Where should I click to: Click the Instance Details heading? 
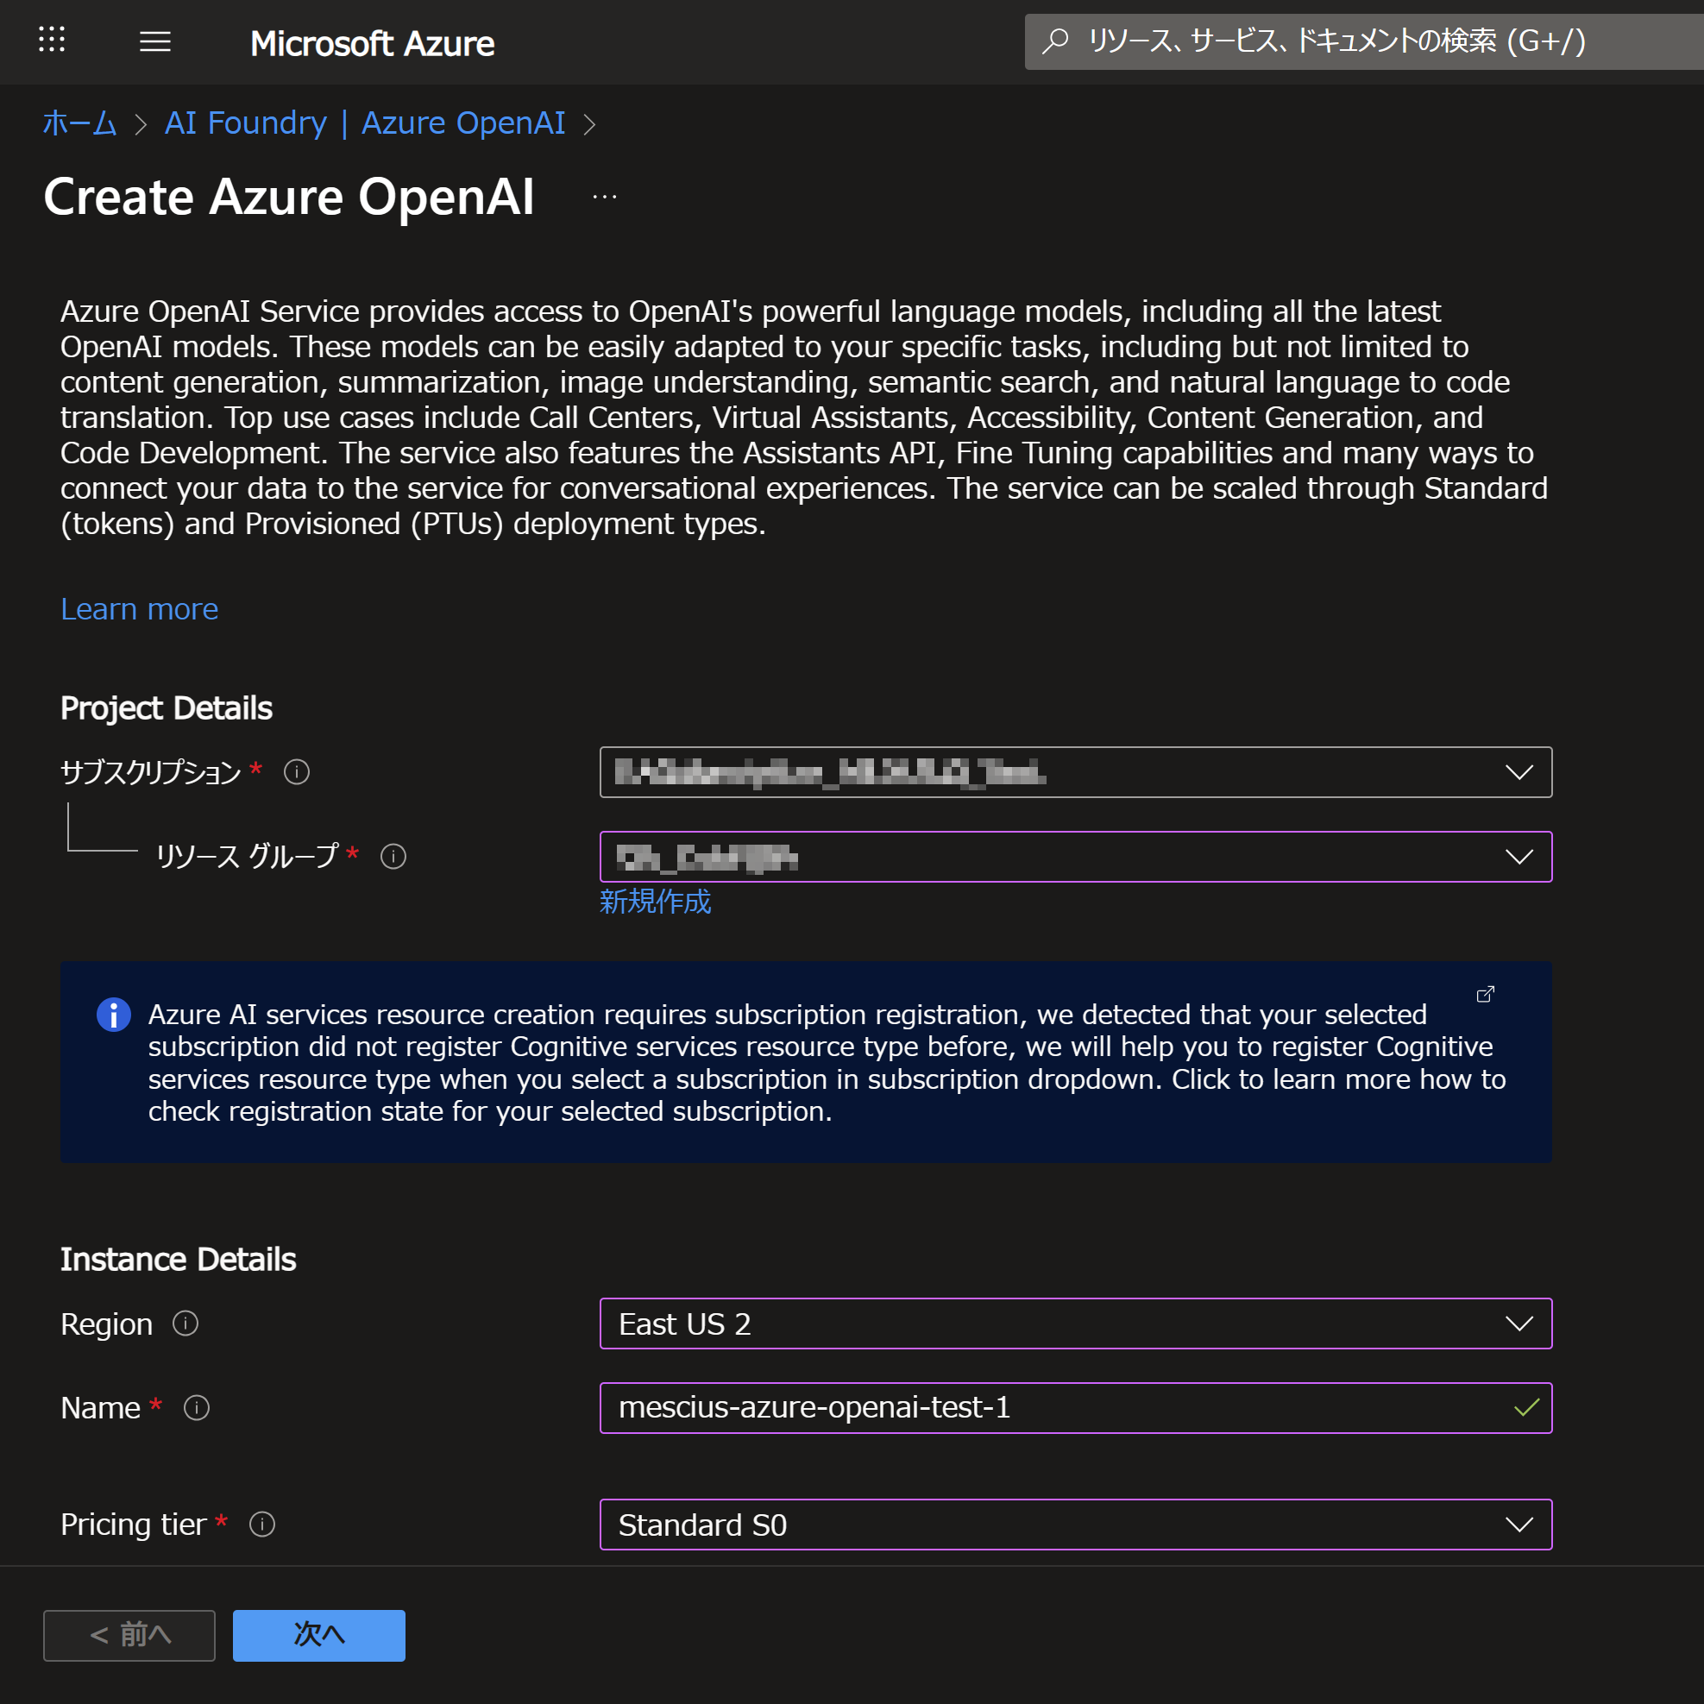[x=178, y=1260]
